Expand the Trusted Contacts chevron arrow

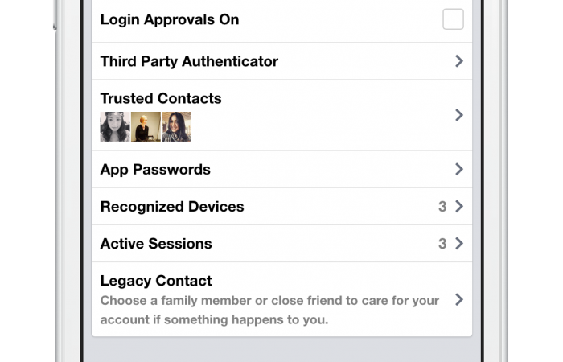pyautogui.click(x=458, y=115)
